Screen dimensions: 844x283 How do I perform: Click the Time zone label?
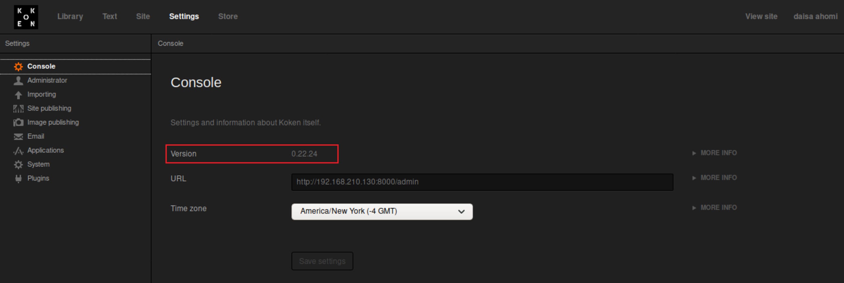[x=188, y=209]
